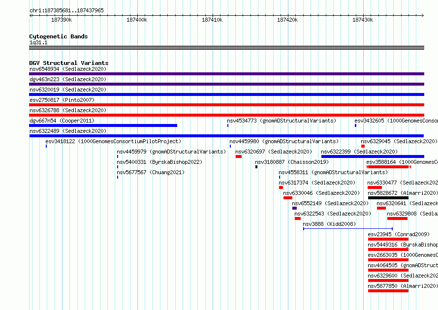Open the esv3588164 1000Genomes variant label
This screenshot has height=310, width=438.
coord(402,162)
